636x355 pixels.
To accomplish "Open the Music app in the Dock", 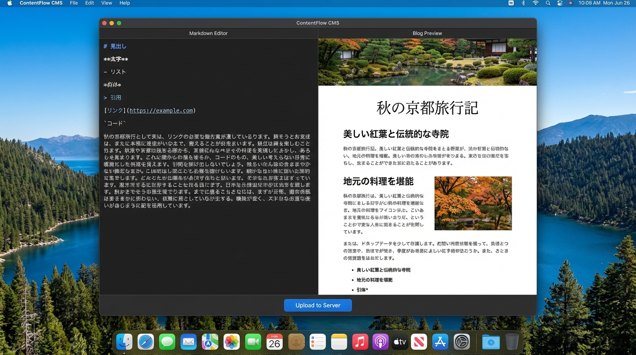I will 360,342.
